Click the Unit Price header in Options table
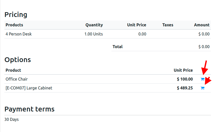This screenshot has width=215, height=132. [x=183, y=70]
